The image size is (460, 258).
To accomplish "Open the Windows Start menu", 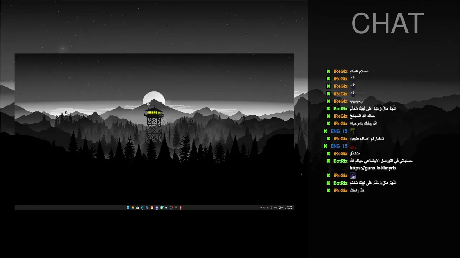I will (x=128, y=207).
